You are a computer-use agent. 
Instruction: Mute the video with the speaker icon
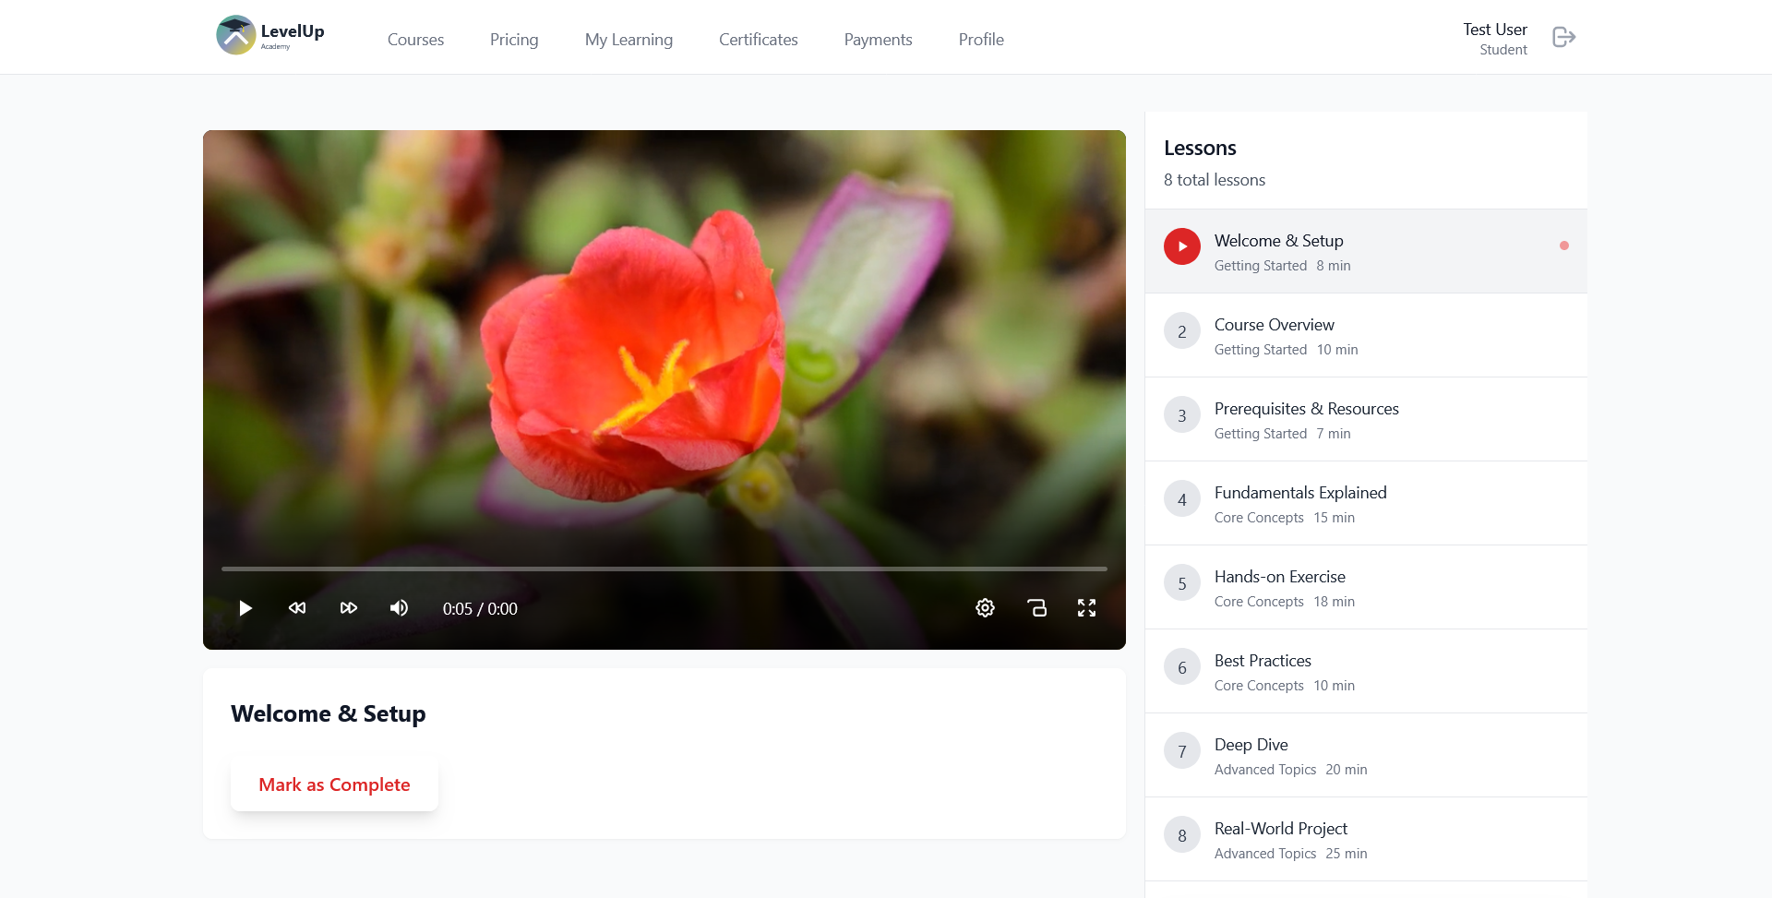[x=399, y=608]
